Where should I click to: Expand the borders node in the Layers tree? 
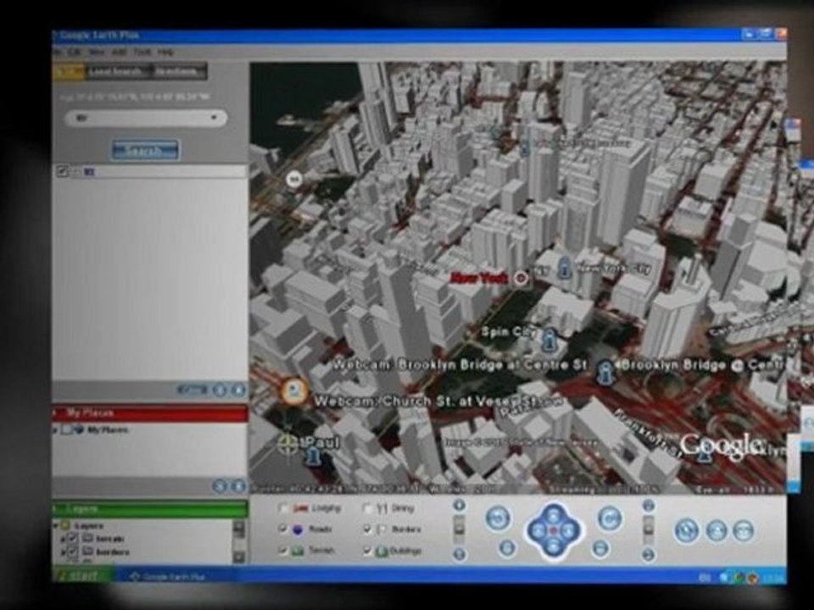[x=64, y=552]
